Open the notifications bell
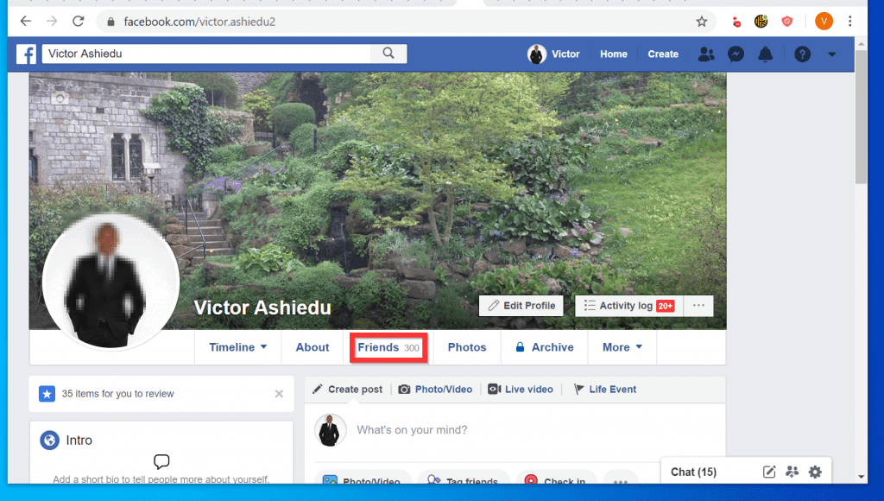The image size is (884, 501). [765, 54]
